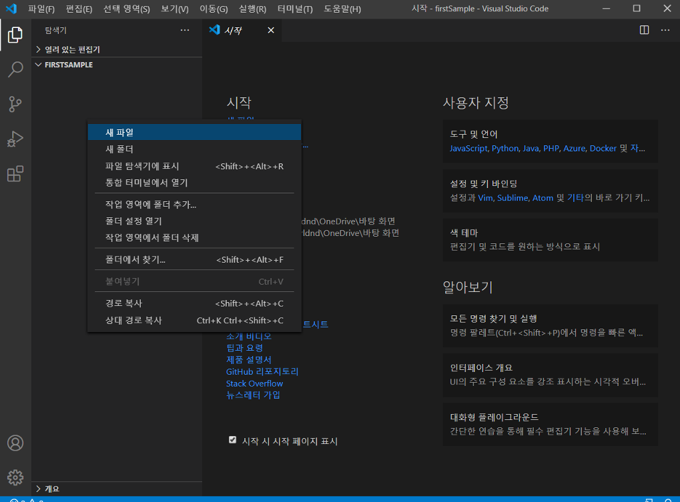Choose 경로 복사 menu entry

pyautogui.click(x=194, y=303)
